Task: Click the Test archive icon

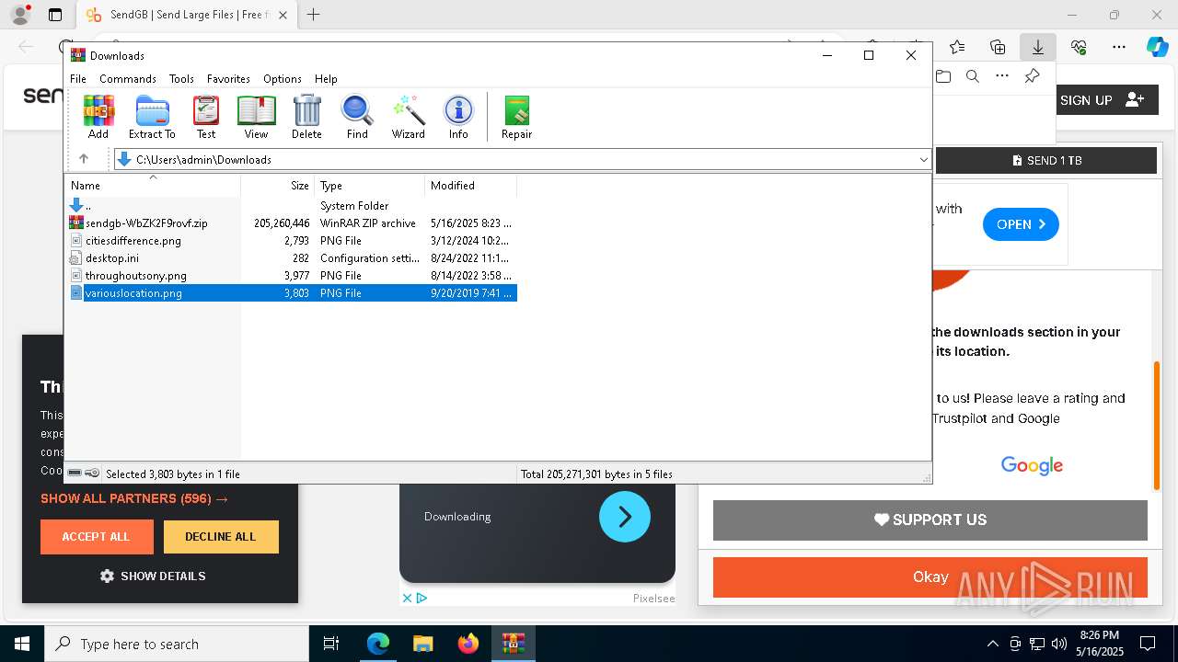Action: pyautogui.click(x=206, y=117)
